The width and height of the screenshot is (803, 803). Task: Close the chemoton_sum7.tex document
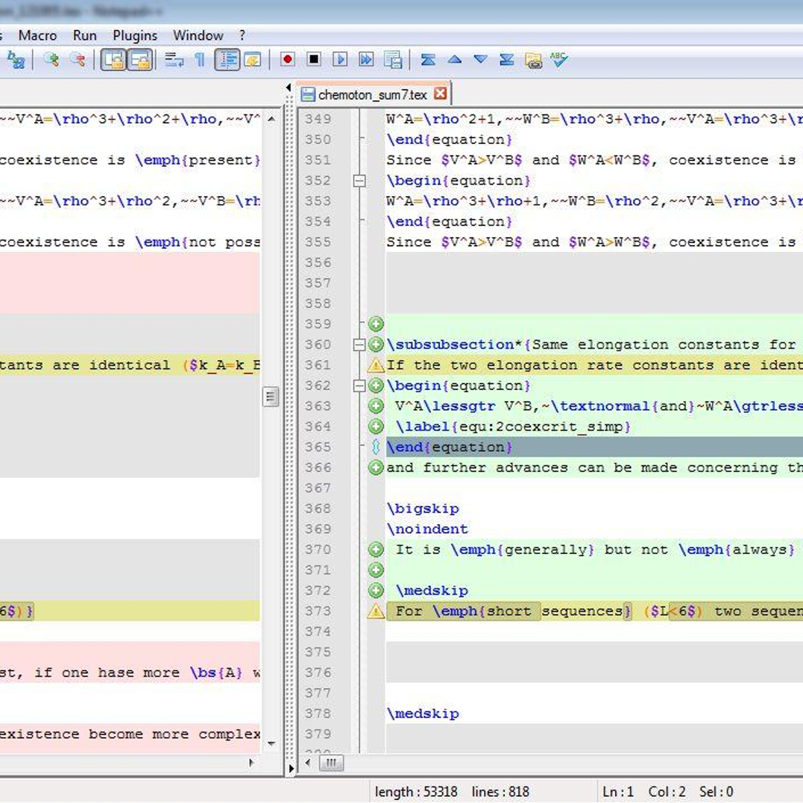click(440, 94)
